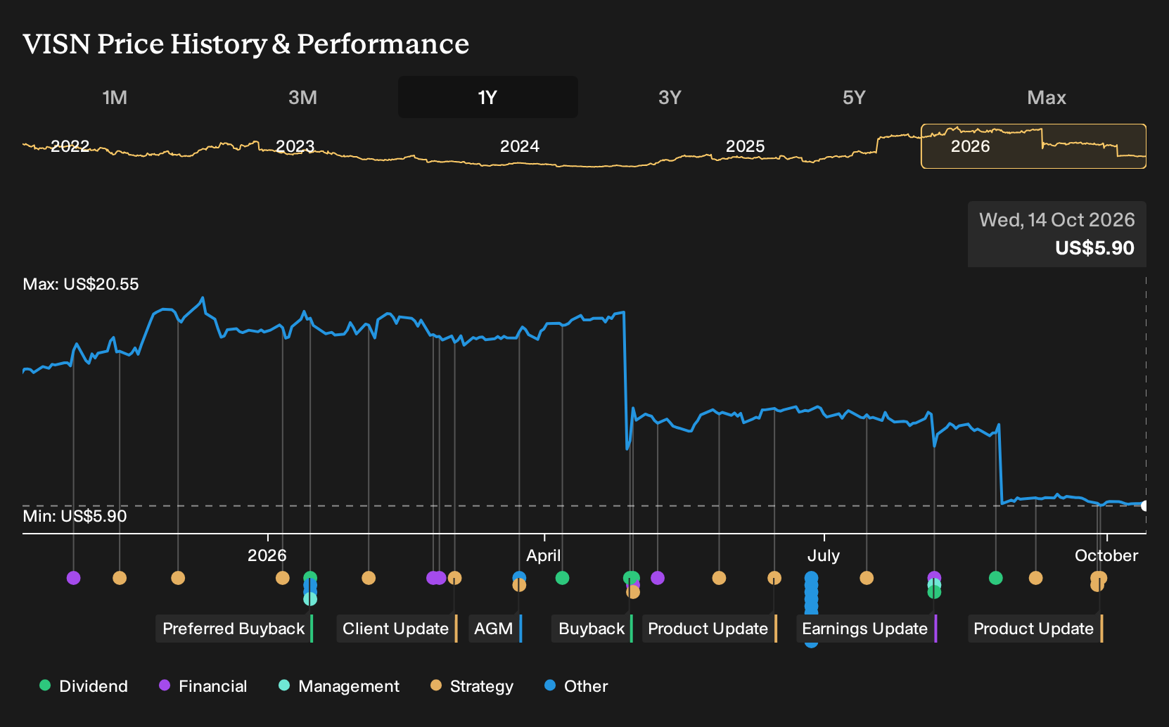1169x727 pixels.
Task: Click the white endpoint dot on price line
Action: 1144,506
